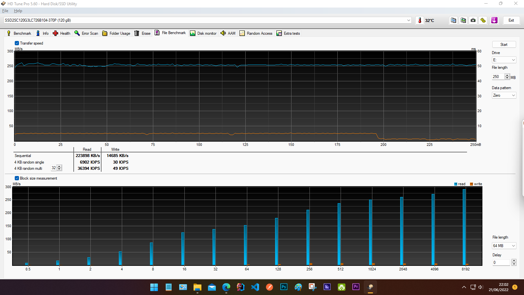This screenshot has height=295, width=524.
Task: Open Android Studio from the taskbar
Action: pos(342,287)
